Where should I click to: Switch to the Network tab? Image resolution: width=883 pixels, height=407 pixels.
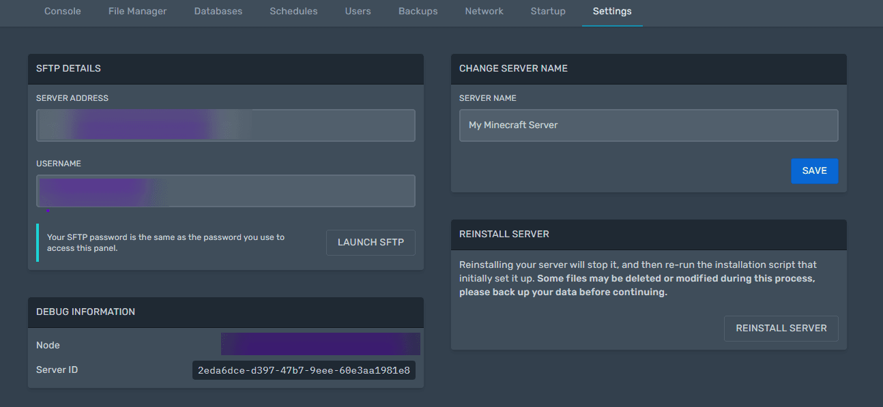(484, 12)
